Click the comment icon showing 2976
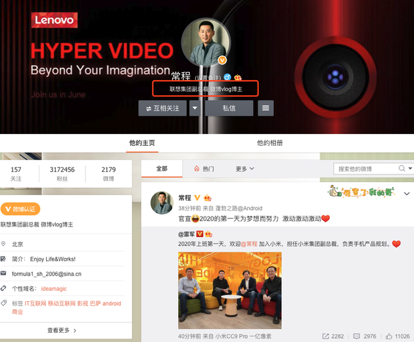Viewport: 414px width, 342px height. 357,336
